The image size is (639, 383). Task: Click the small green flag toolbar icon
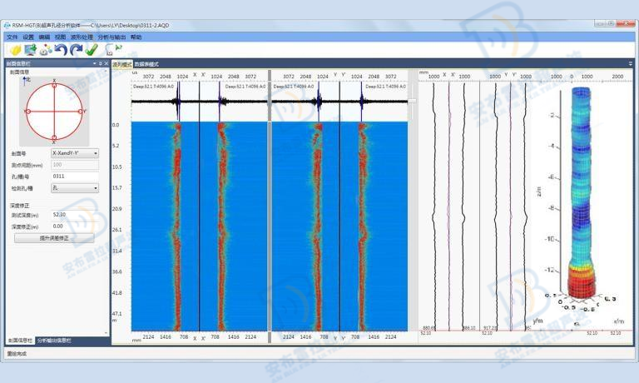[x=119, y=48]
